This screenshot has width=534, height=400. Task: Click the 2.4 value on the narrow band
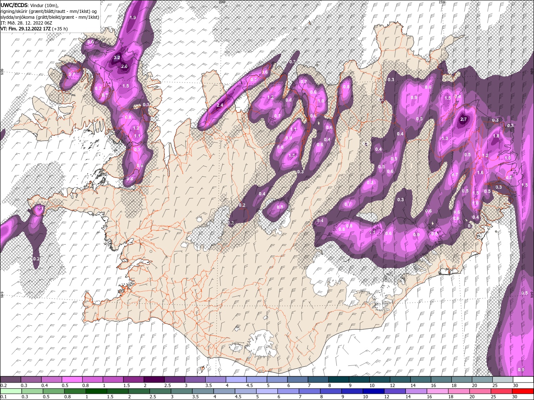(220, 105)
